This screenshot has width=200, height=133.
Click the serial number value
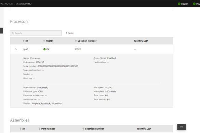pyautogui.click(x=58, y=66)
